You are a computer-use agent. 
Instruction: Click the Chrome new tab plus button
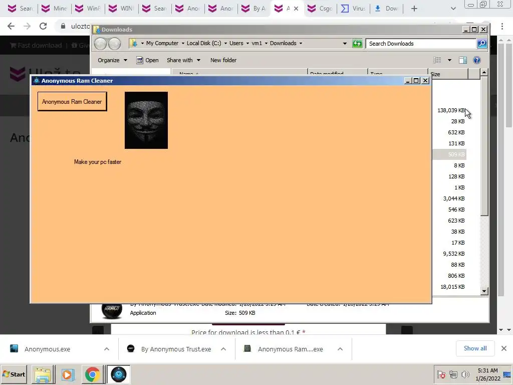414,9
